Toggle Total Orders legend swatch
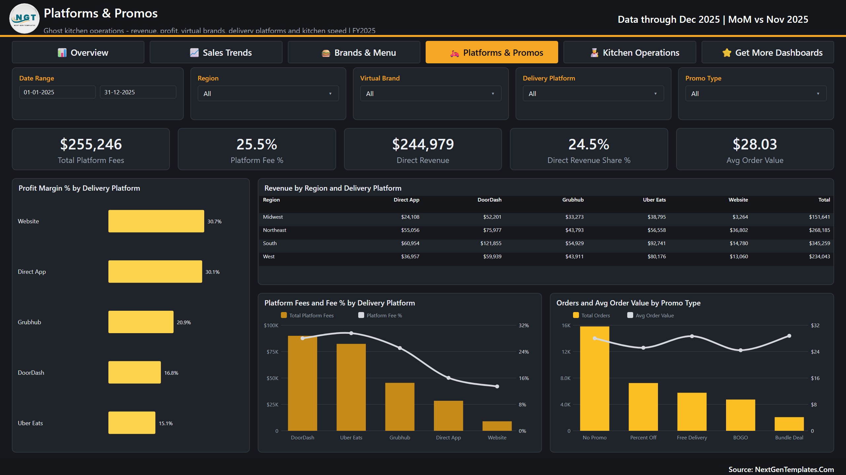The height and width of the screenshot is (475, 846). point(576,315)
